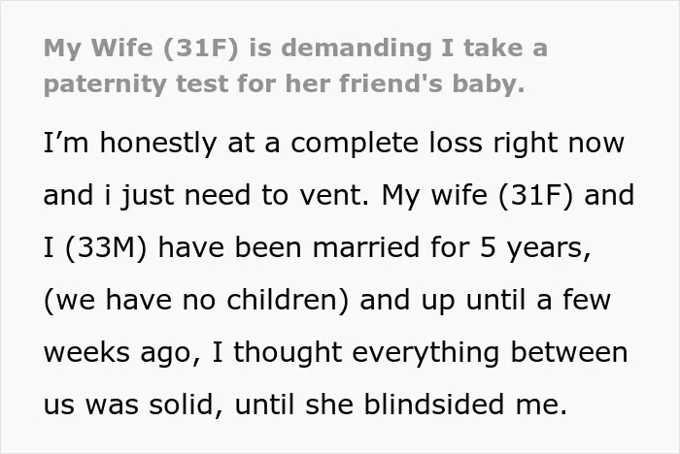
Task: Click the words "paternity test" in the title
Action: (x=135, y=83)
